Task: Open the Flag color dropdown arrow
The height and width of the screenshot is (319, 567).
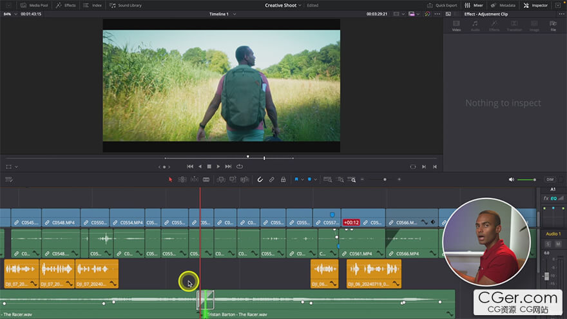Action: (x=302, y=179)
